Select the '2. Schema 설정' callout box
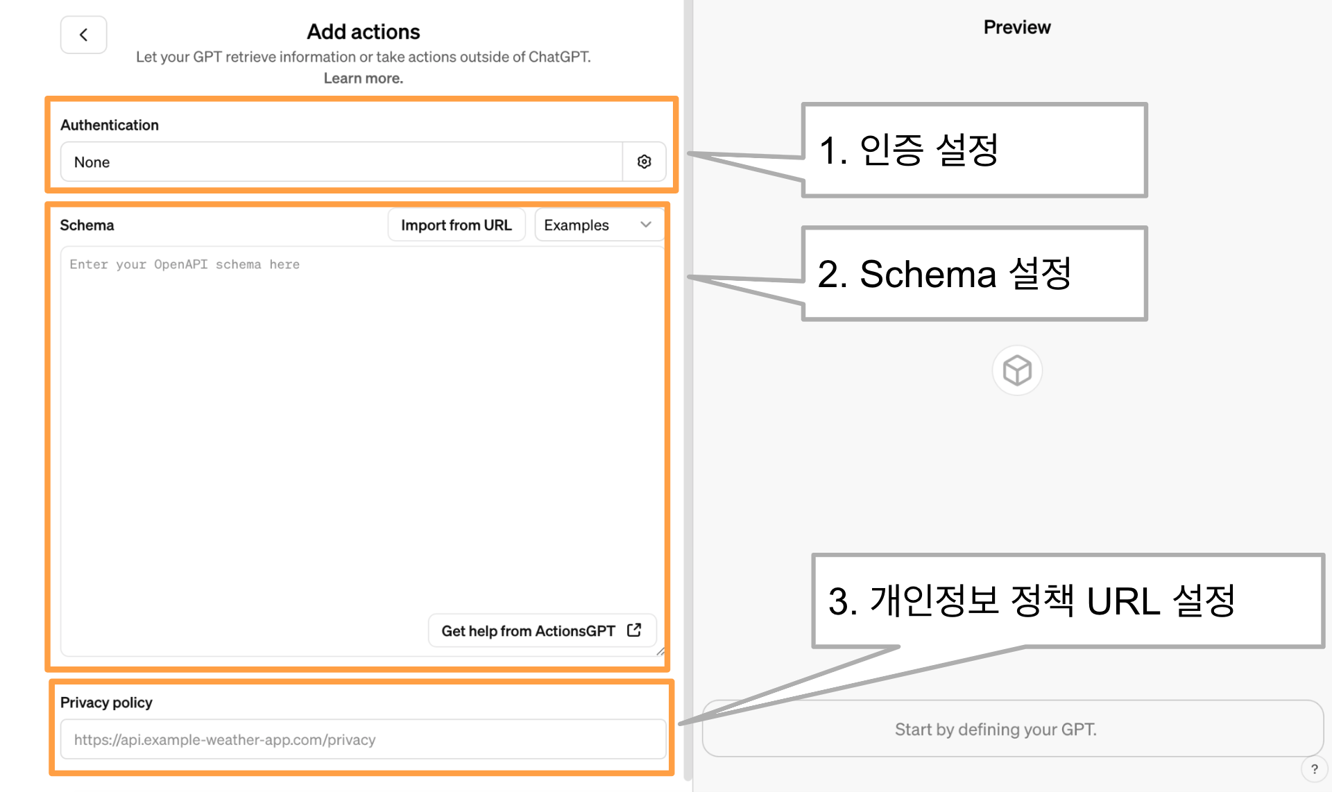1332x792 pixels. coord(974,274)
